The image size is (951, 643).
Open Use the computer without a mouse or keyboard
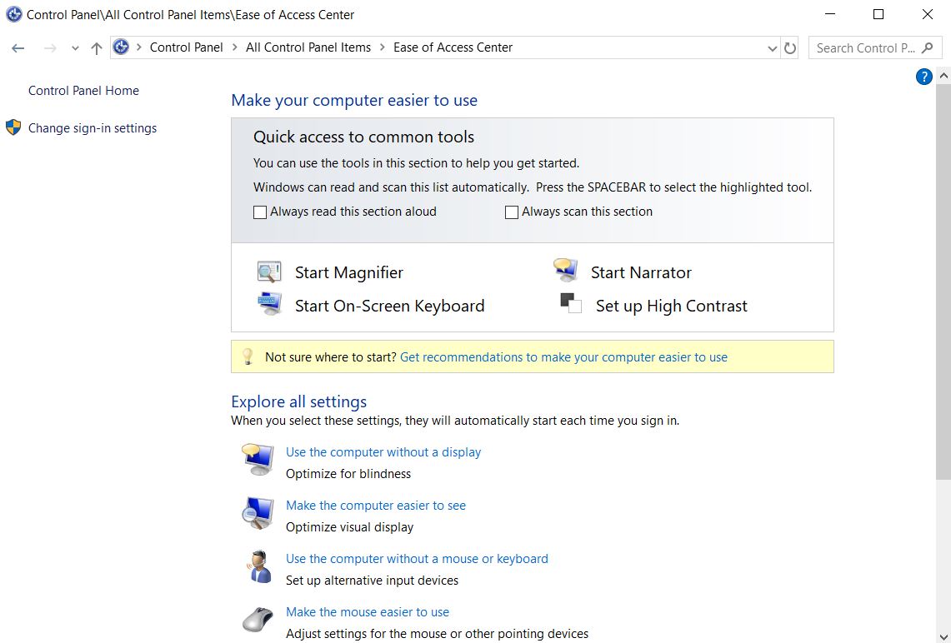pyautogui.click(x=417, y=559)
